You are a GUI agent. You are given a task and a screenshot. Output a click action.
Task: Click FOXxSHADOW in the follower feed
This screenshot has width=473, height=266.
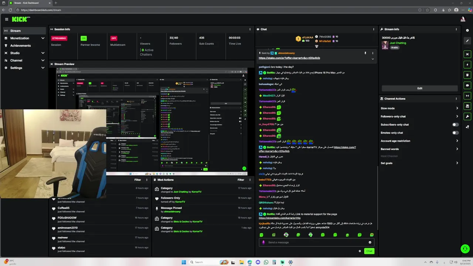(67, 218)
